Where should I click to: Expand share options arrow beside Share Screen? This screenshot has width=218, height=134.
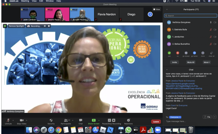coord(99,120)
